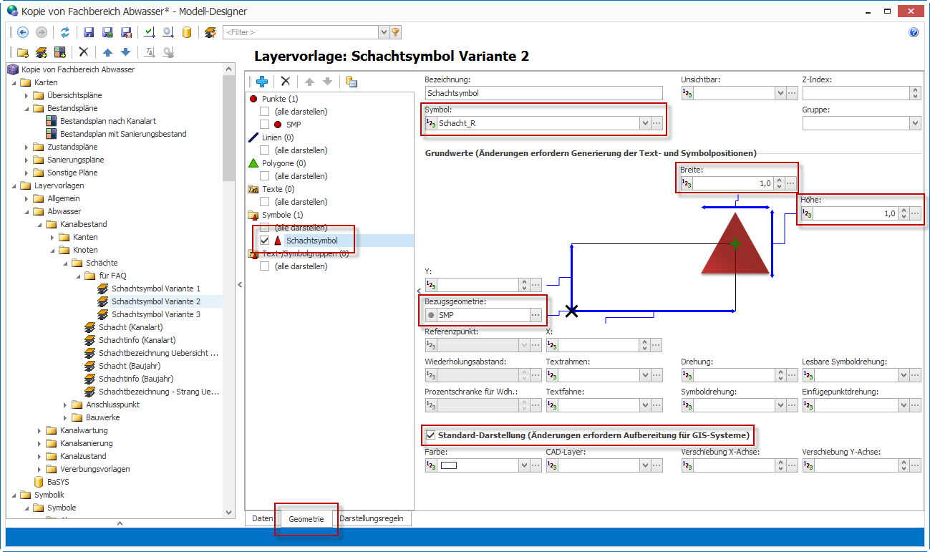Expand the Kanalwartung folder in tree
The height and width of the screenshot is (552, 930).
click(40, 430)
